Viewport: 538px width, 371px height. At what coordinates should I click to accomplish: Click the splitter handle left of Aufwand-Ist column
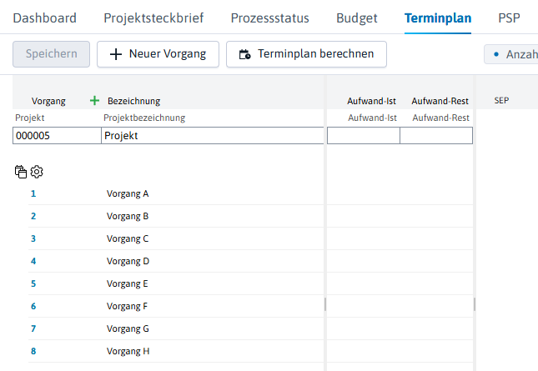(x=325, y=304)
